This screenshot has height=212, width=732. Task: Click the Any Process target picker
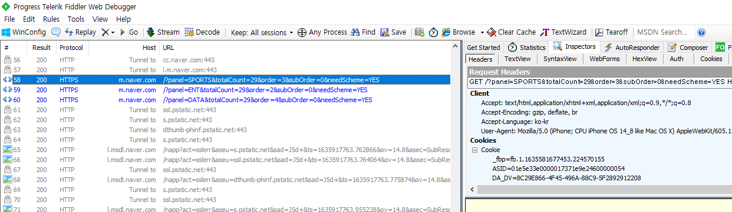[322, 32]
